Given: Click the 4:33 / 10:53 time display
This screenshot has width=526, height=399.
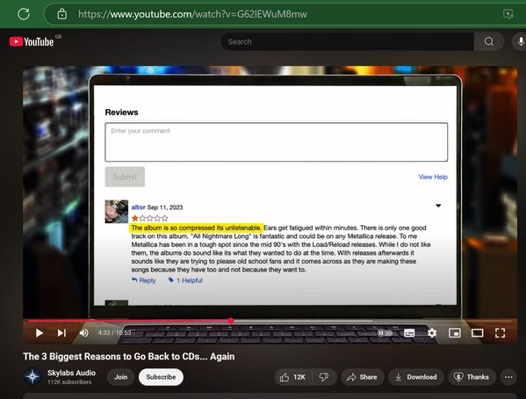Looking at the screenshot, I should 114,333.
